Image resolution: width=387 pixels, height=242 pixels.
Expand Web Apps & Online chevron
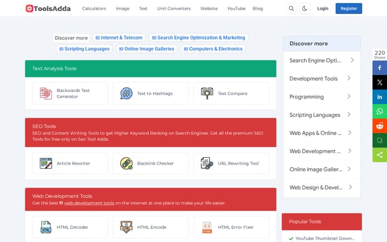pyautogui.click(x=350, y=132)
